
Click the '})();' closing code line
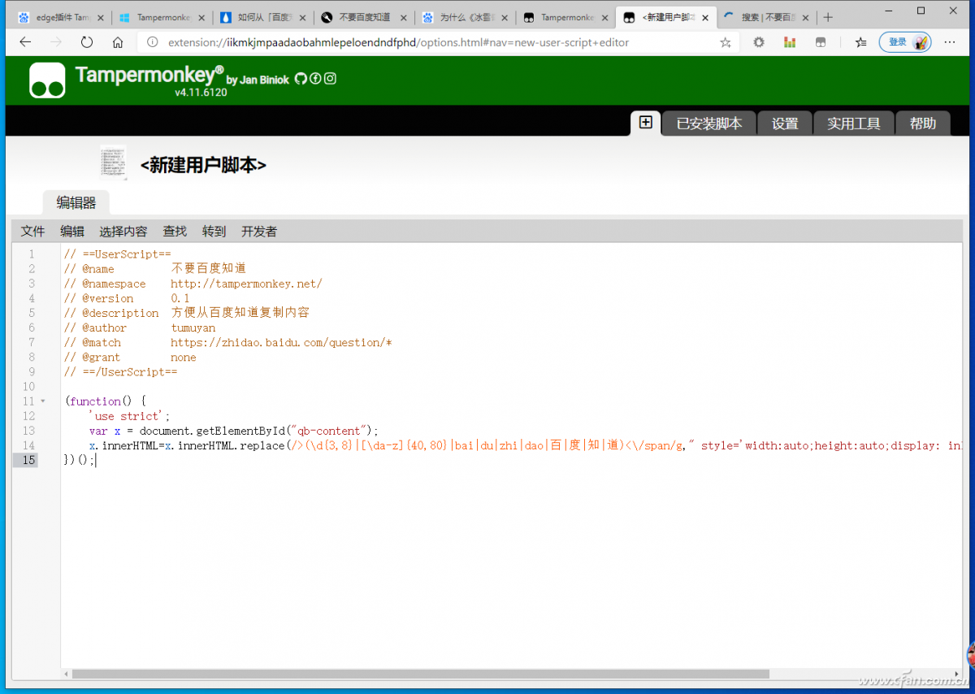point(80,460)
